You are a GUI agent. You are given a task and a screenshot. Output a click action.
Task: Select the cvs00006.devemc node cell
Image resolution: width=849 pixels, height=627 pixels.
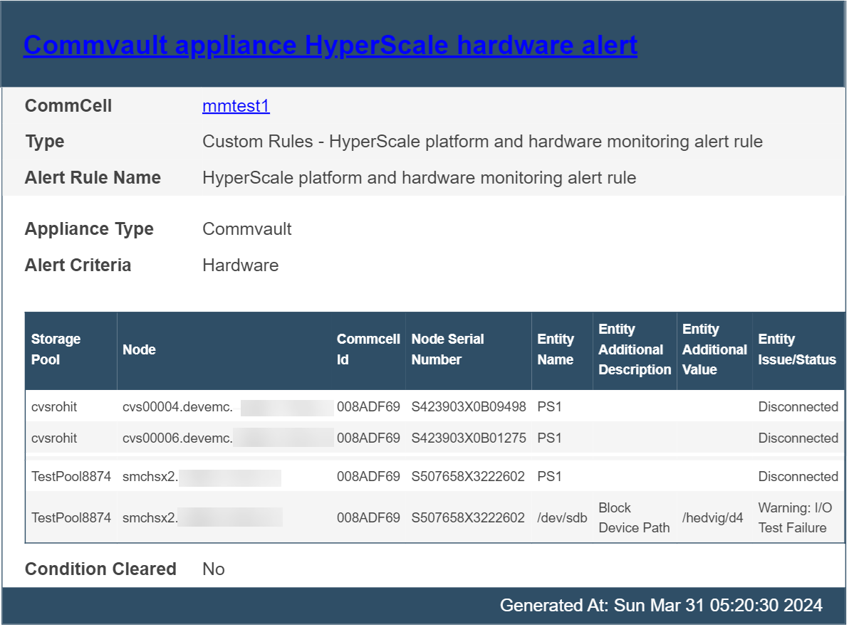tap(177, 438)
